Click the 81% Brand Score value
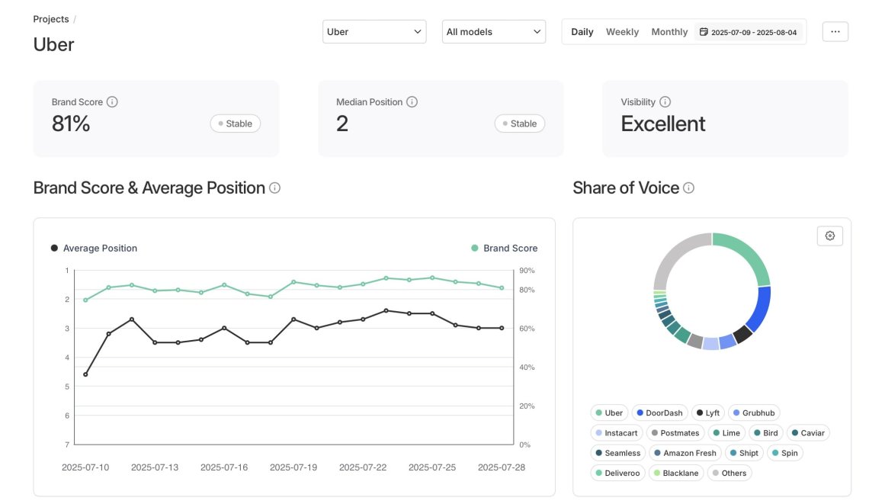869x504 pixels. (71, 124)
